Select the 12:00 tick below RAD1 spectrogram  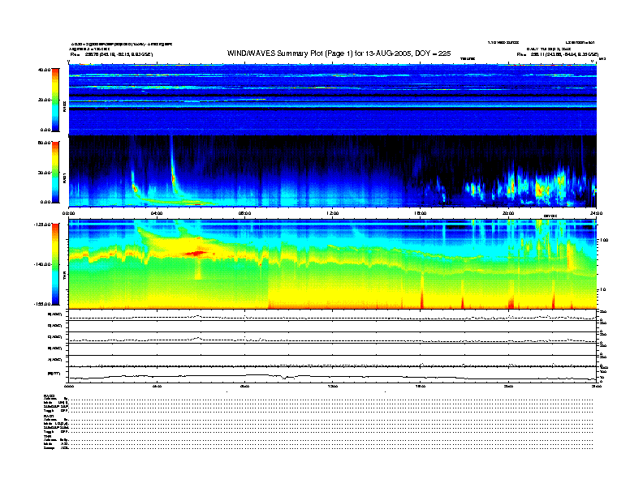(x=332, y=213)
